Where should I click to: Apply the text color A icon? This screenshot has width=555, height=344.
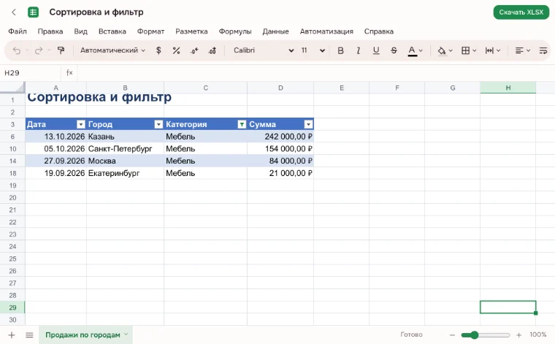(412, 51)
